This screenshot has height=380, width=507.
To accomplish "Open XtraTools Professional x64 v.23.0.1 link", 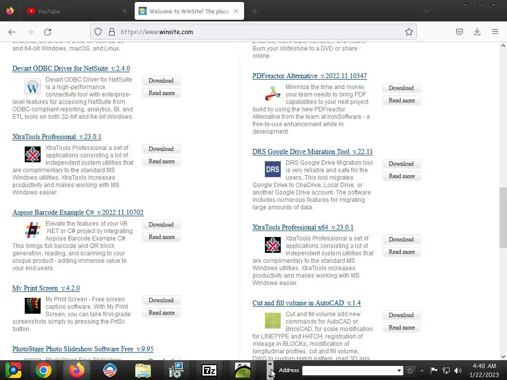I will 303,227.
